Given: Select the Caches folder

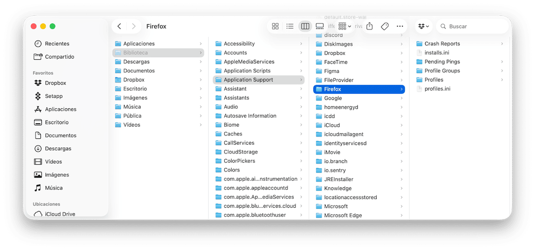Looking at the screenshot, I should click(x=259, y=134).
